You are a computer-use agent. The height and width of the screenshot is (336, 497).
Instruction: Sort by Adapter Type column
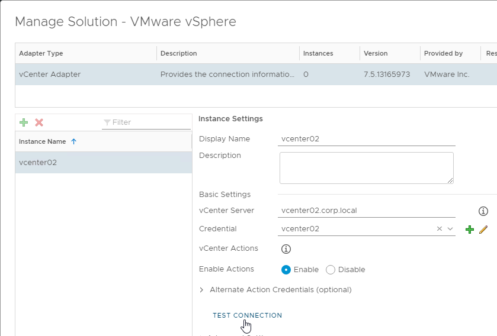(86, 53)
